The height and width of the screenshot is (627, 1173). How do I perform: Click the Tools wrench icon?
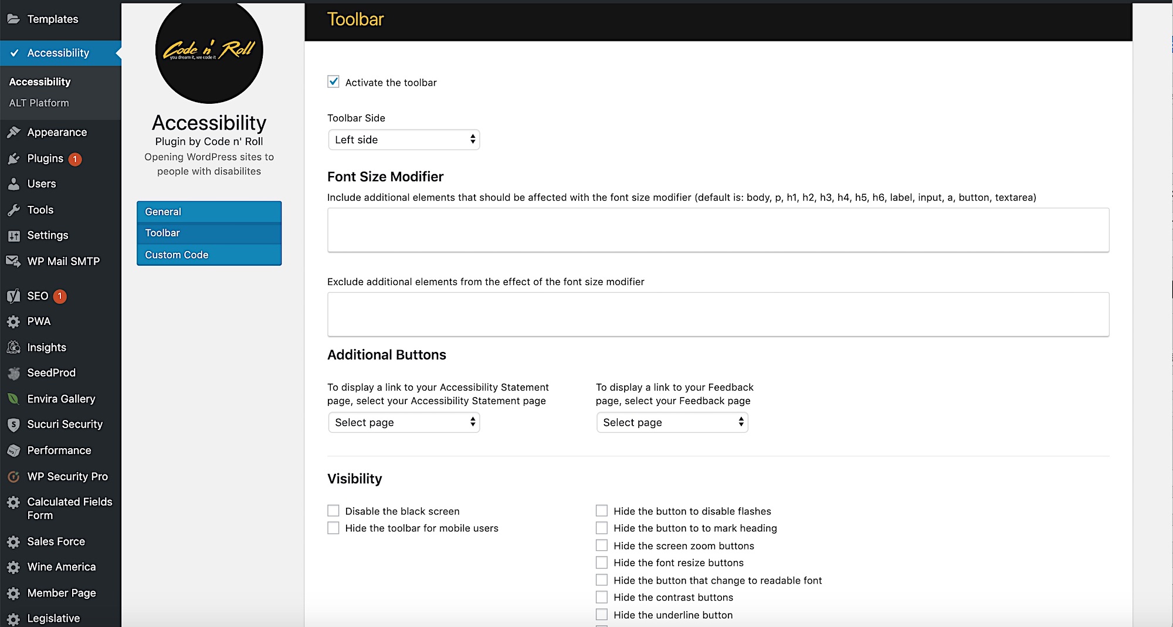tap(13, 210)
